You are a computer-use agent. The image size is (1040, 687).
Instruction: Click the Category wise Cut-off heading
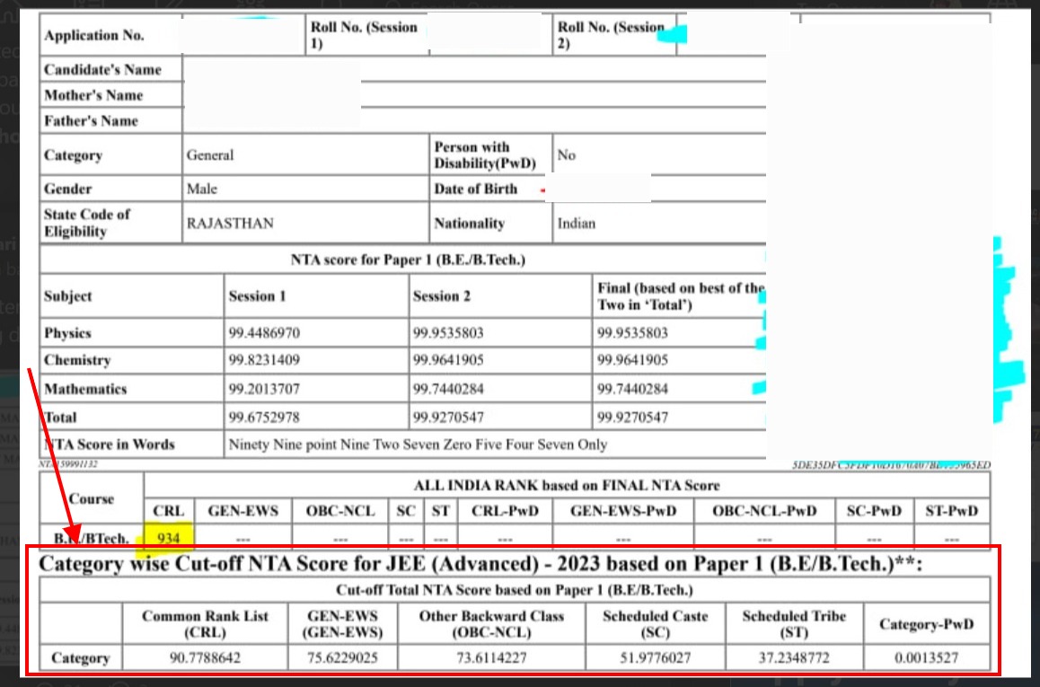[482, 564]
